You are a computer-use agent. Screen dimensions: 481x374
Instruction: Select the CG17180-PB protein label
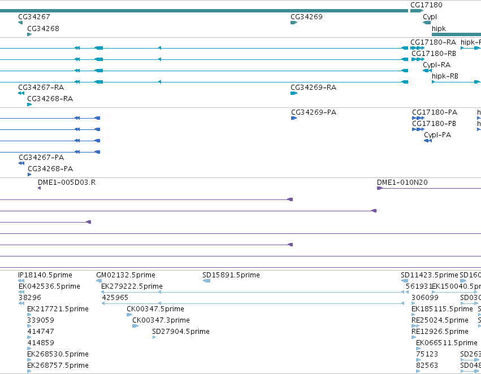(x=434, y=124)
